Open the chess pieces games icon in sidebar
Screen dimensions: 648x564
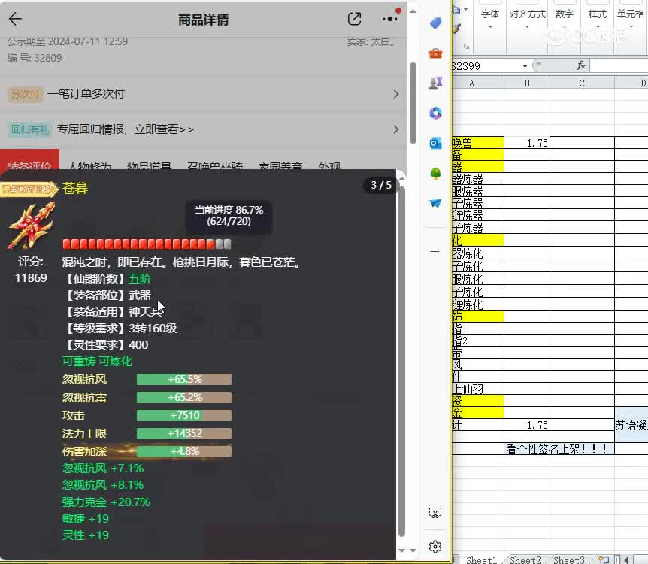click(x=435, y=83)
